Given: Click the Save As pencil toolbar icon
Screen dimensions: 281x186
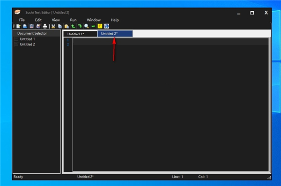Looking at the screenshot, I should [38, 26].
